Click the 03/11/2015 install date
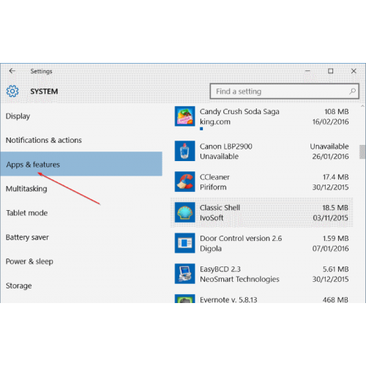Viewport: 366px width, 366px height. click(x=330, y=218)
